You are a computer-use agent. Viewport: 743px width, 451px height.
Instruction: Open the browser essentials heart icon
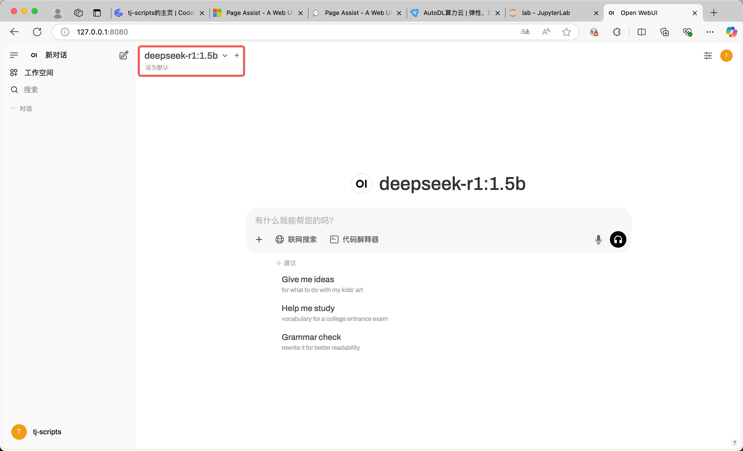[687, 32]
